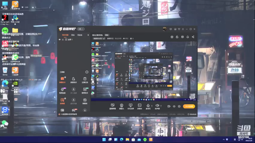Add 多媒体 multimedia source
Screen dimensions: 255x143
(x=140, y=106)
